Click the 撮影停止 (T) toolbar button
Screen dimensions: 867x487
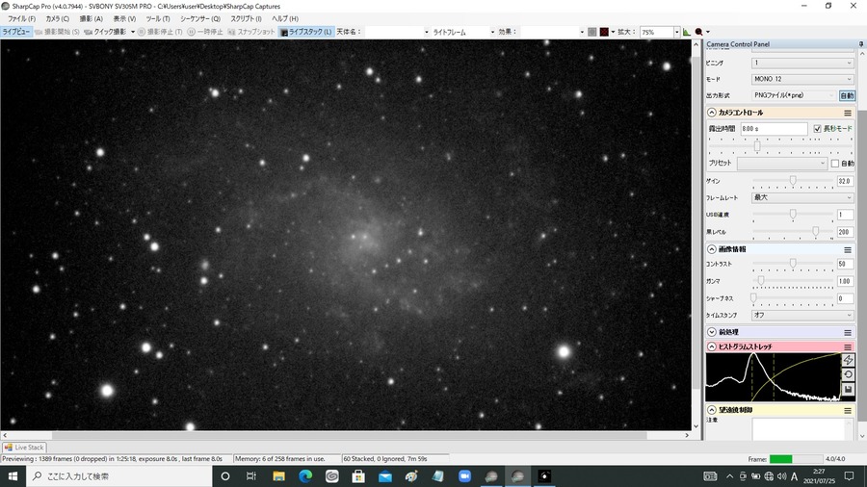[160, 32]
